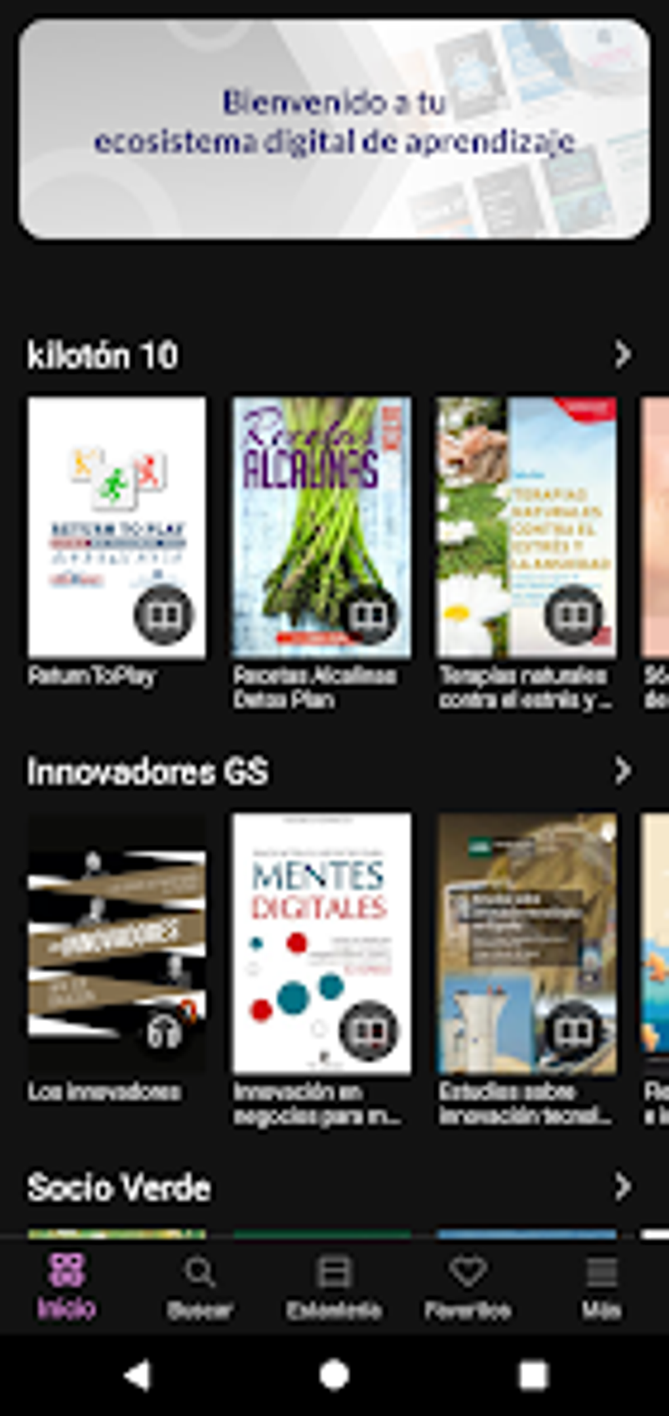Expand the Socio Verde section arrow

(x=622, y=1187)
